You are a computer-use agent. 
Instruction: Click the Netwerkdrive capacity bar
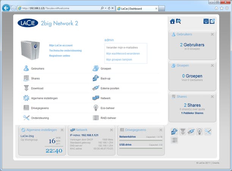(x=141, y=140)
